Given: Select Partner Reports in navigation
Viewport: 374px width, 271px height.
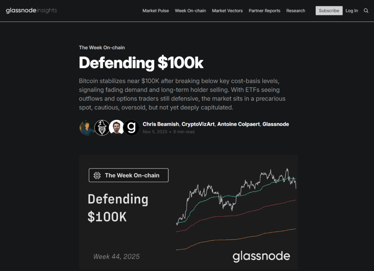Looking at the screenshot, I should click(264, 11).
